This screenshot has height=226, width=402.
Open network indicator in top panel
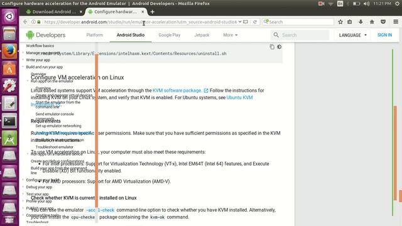pyautogui.click(x=331, y=4)
